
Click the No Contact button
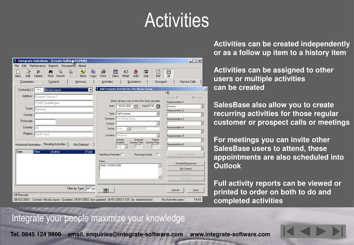click(x=186, y=169)
